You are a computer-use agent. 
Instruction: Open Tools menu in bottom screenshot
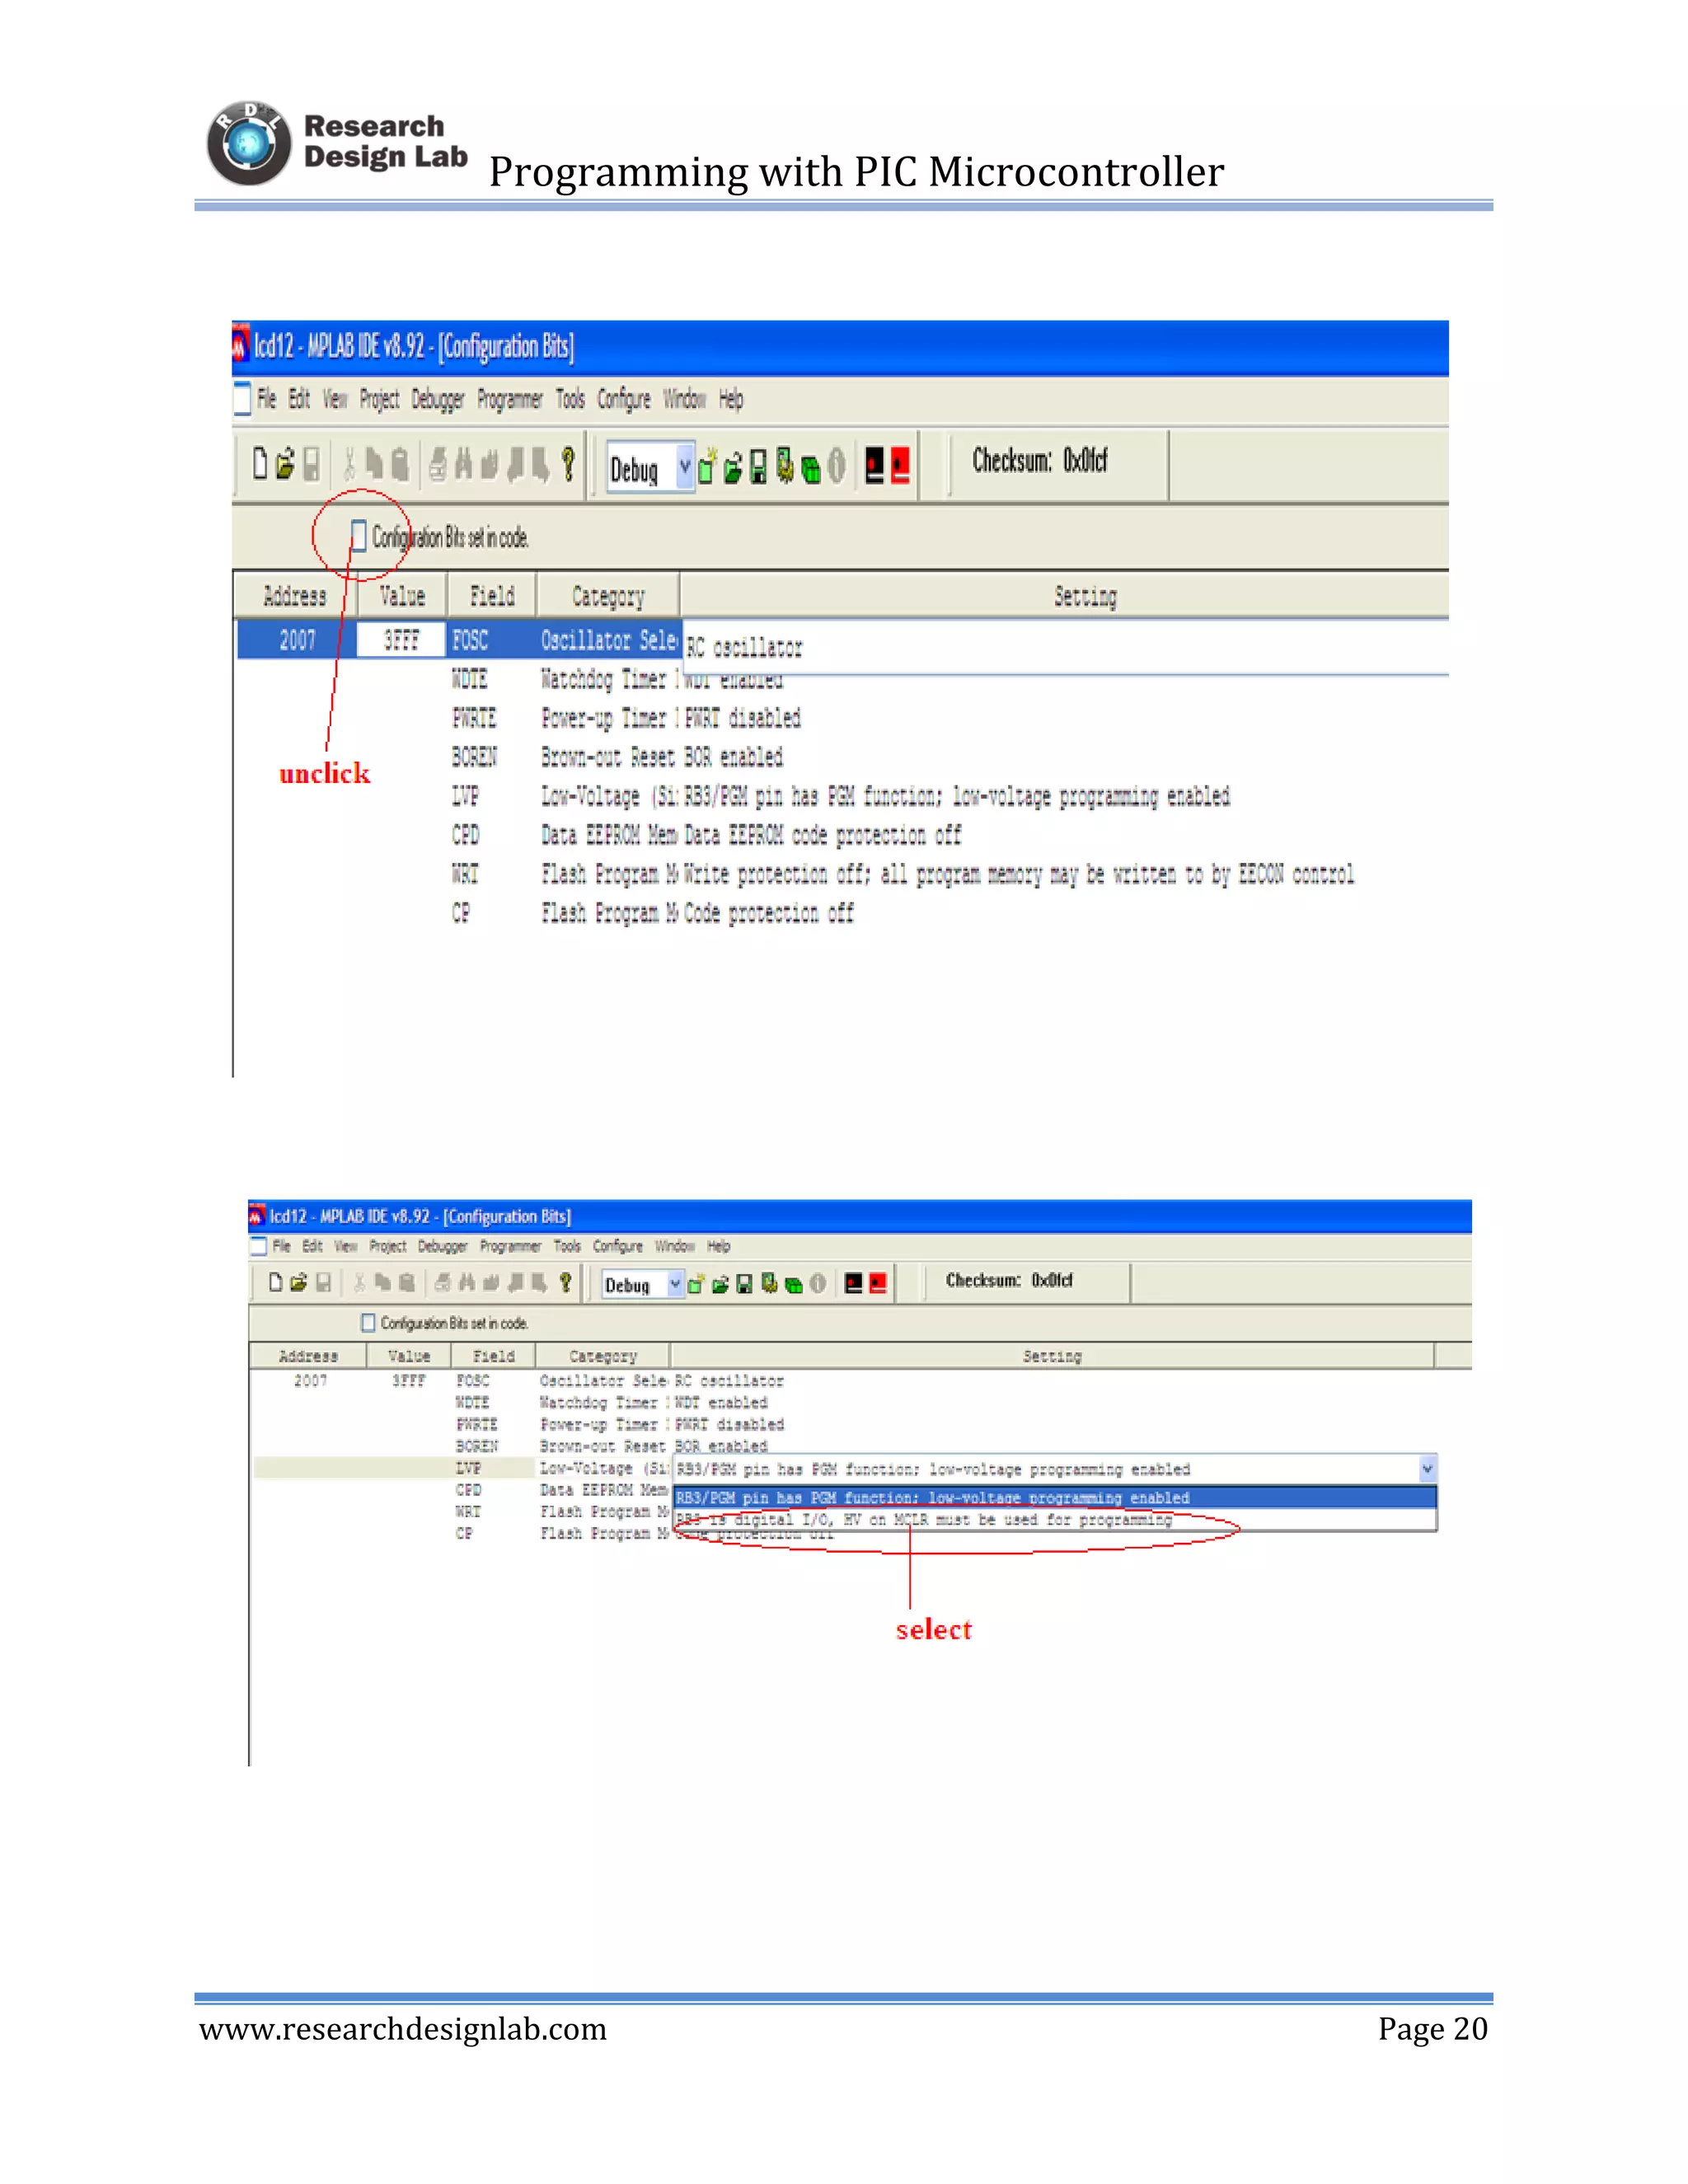pyautogui.click(x=567, y=1246)
